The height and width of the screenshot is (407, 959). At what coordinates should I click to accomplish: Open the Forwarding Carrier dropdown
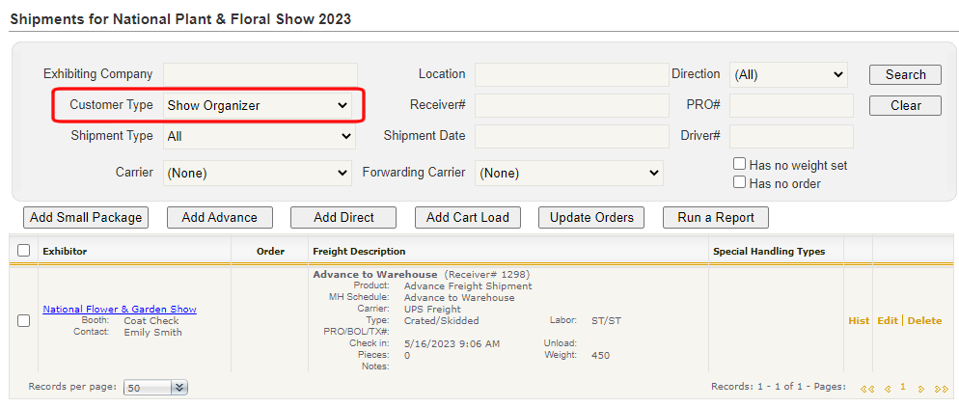point(571,174)
